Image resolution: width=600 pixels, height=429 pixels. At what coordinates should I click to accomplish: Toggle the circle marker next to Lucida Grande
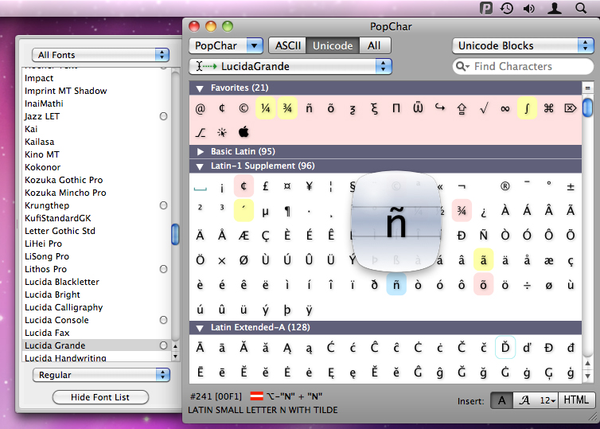(x=163, y=345)
